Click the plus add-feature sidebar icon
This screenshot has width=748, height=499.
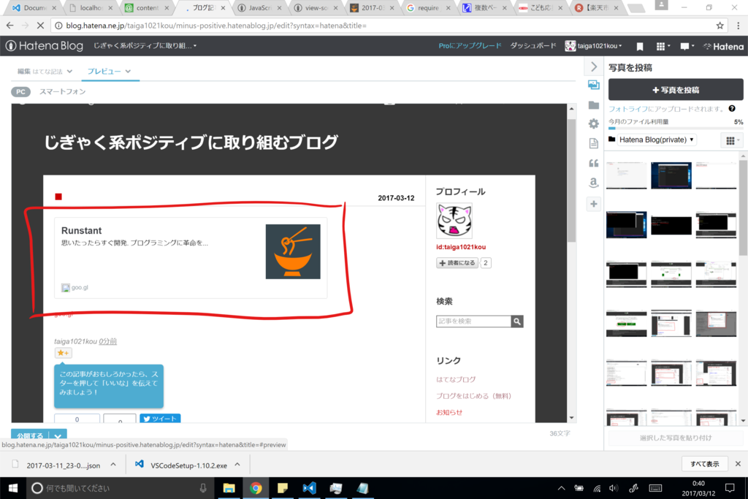[593, 204]
